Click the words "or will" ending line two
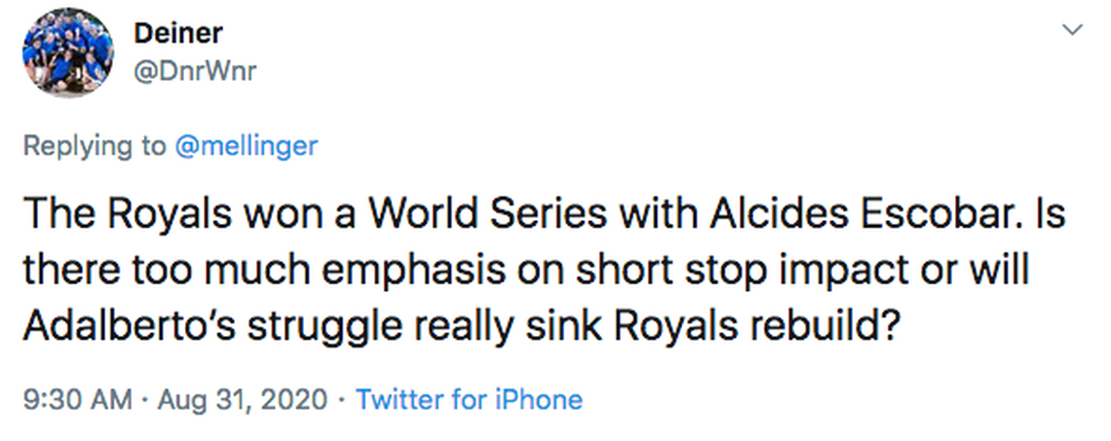1111x441 pixels. coord(977,270)
